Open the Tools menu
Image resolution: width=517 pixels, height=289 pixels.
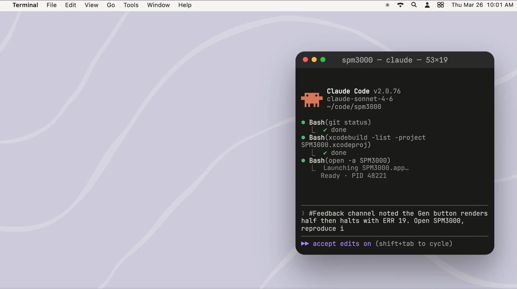pyautogui.click(x=131, y=5)
